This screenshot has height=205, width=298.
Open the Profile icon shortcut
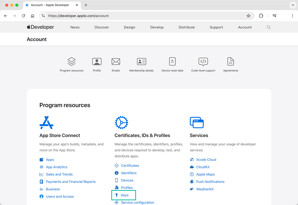point(97,62)
